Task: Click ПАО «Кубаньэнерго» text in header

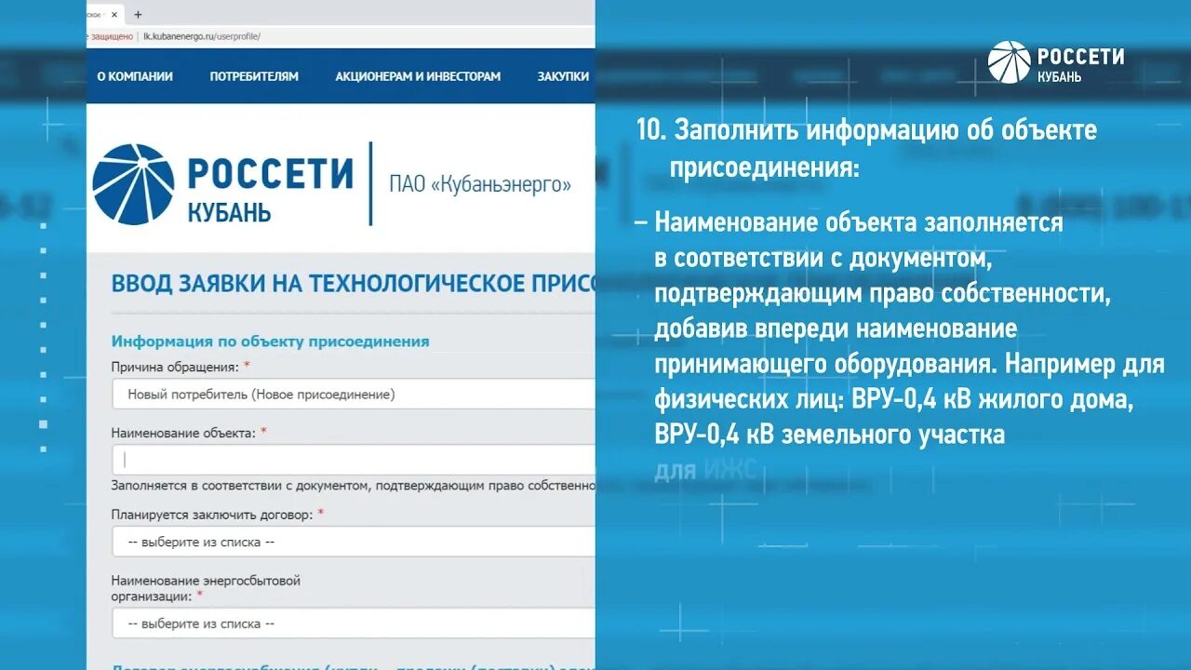Action: click(480, 184)
